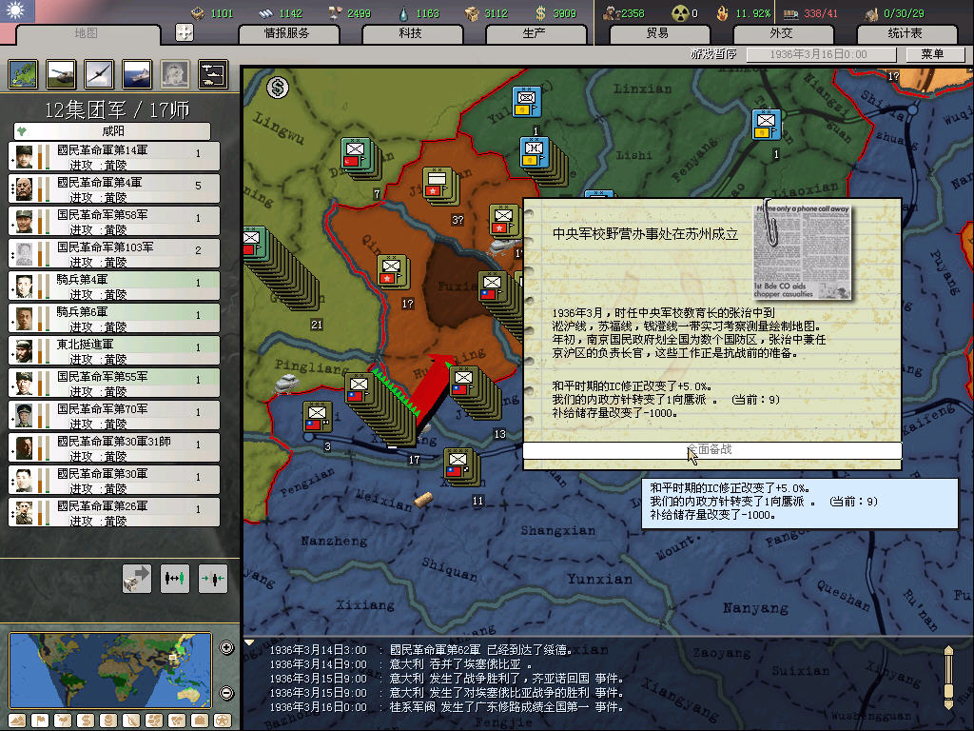Switch to the 地图 tab
Screen dimensions: 974x731
coord(87,33)
